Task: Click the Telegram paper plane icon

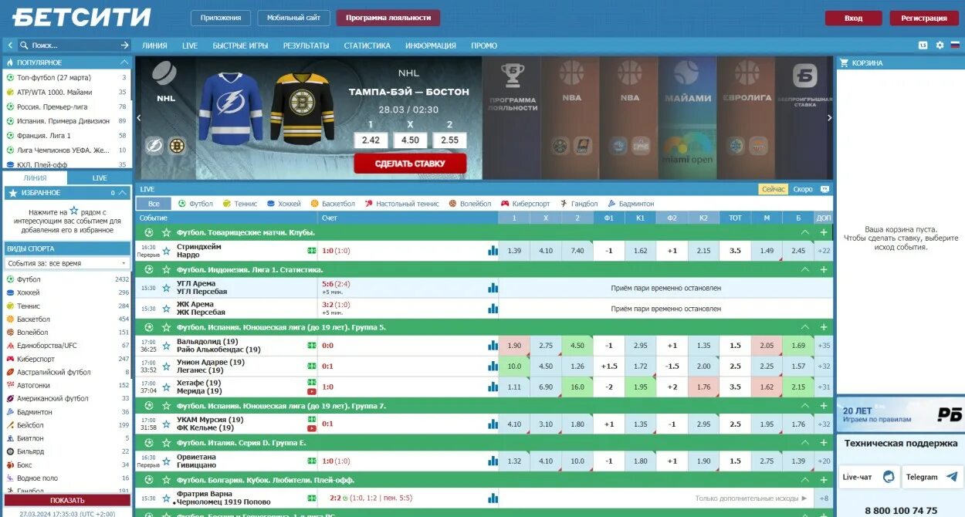Action: click(x=951, y=477)
